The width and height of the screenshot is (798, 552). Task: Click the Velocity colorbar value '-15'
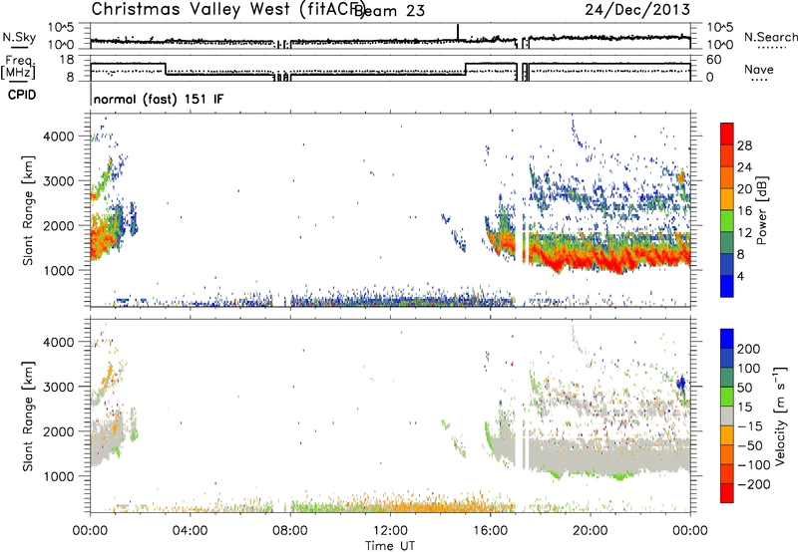pos(749,425)
